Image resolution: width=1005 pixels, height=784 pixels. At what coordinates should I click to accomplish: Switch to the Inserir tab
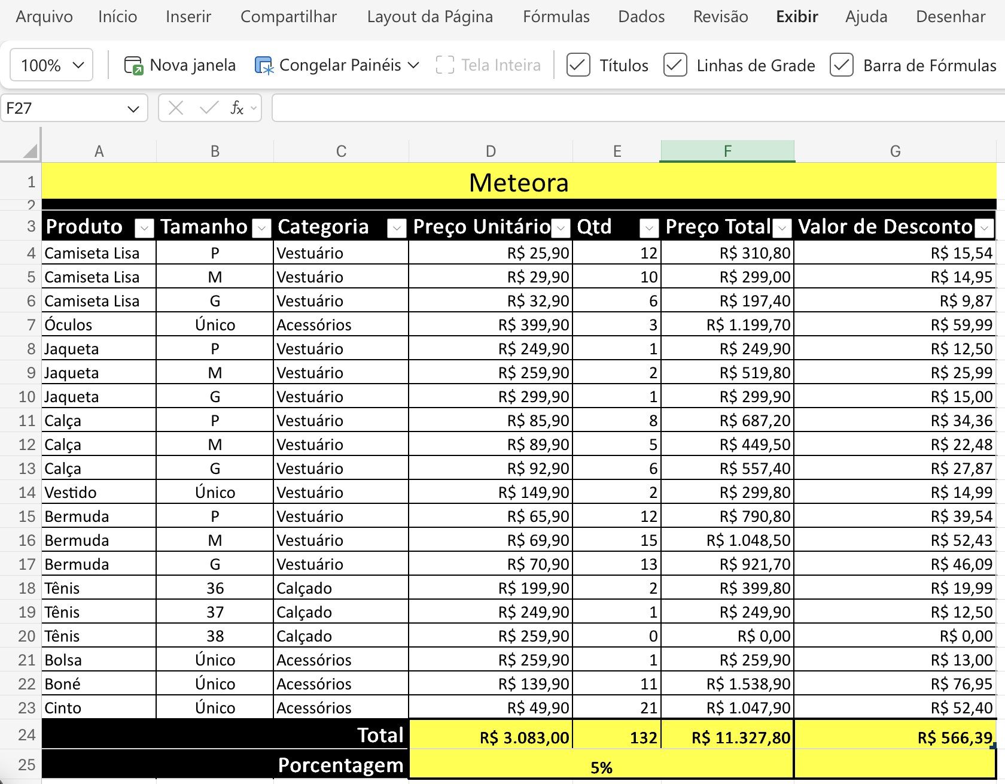pyautogui.click(x=188, y=17)
